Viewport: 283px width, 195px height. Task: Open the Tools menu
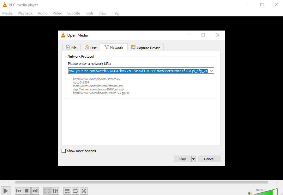(89, 13)
